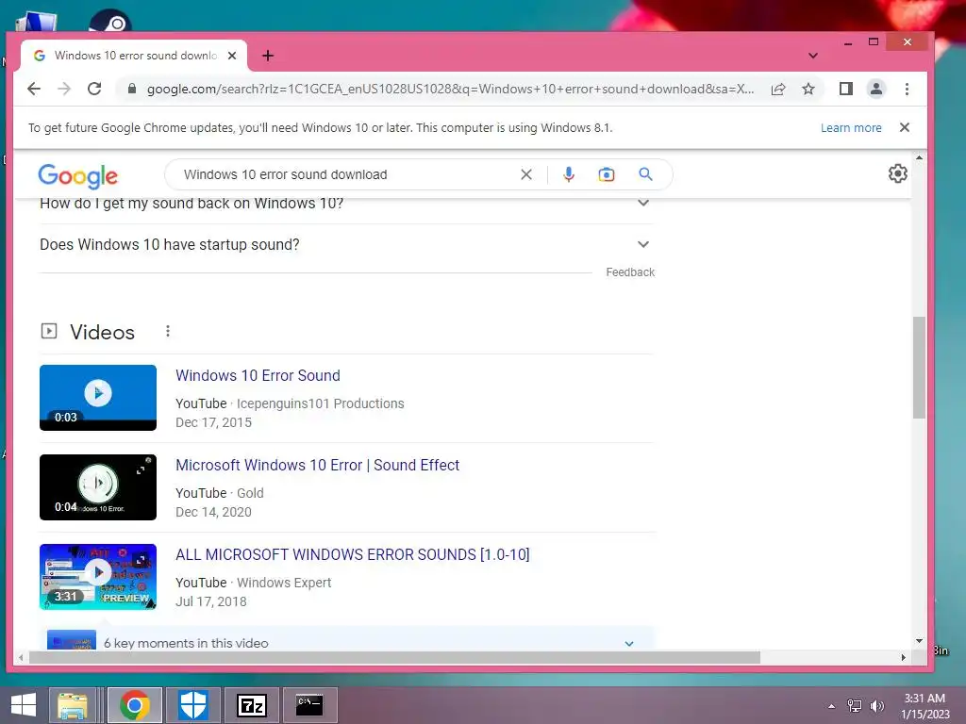Open 'Windows 10 Error Sound' video link
Viewport: 966px width, 724px height.
258,375
